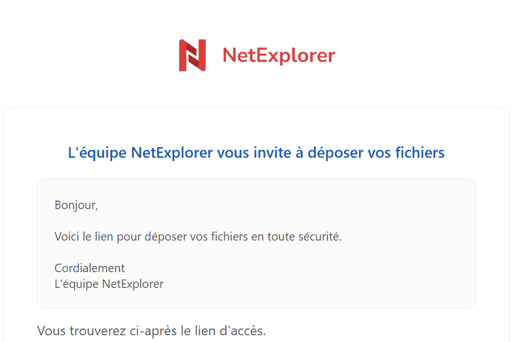This screenshot has width=514, height=342.
Task: Click Vous trouverez below the message box
Action: click(82, 331)
